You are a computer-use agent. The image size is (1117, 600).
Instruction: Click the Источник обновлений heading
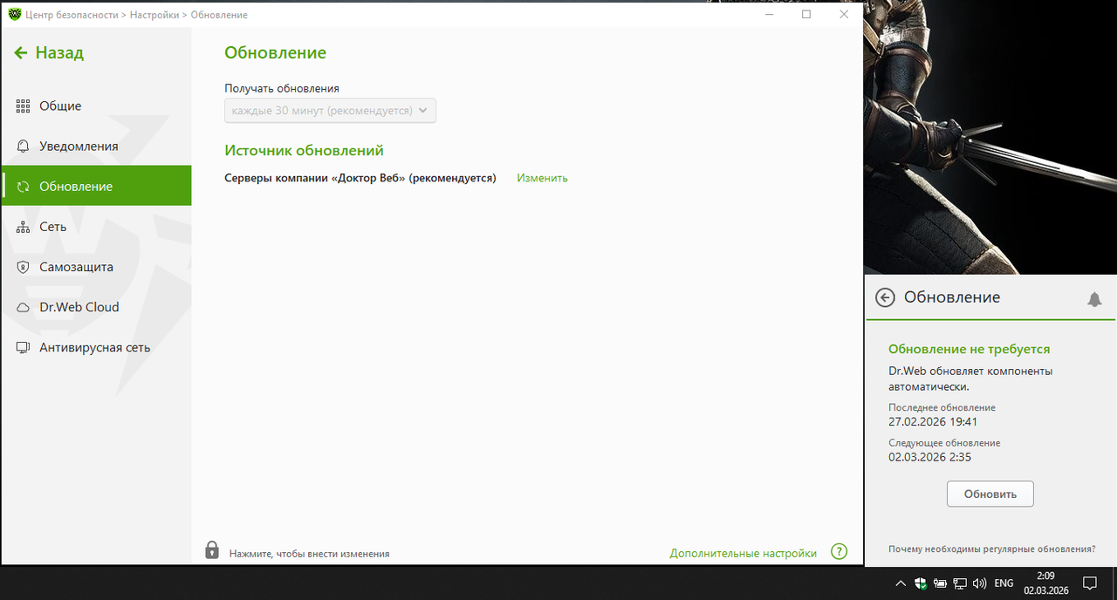[304, 151]
